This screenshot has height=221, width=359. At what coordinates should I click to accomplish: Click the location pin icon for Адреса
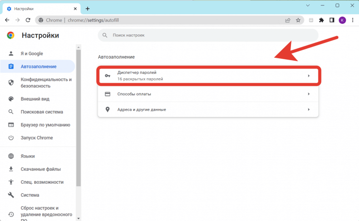click(107, 110)
